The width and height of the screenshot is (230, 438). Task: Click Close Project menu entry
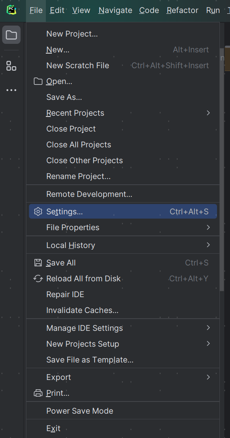click(x=123, y=129)
